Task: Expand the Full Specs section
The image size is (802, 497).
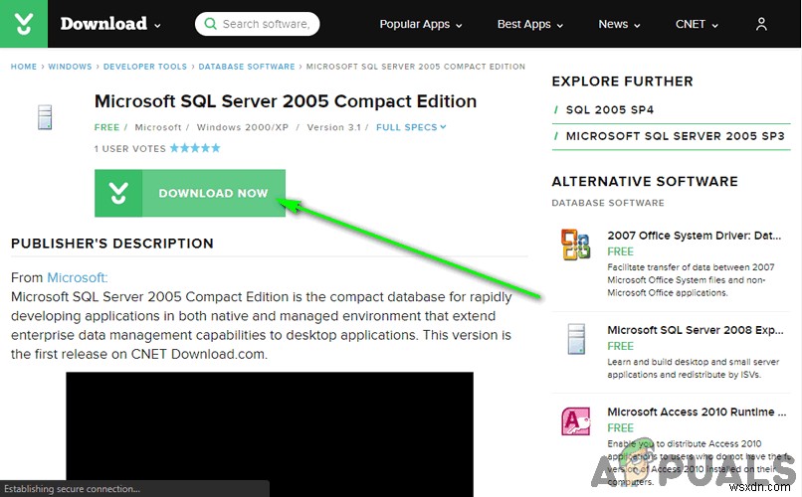Action: (x=411, y=127)
